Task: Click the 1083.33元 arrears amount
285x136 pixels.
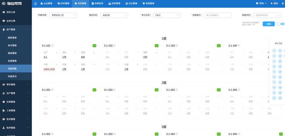Action: coord(49,69)
